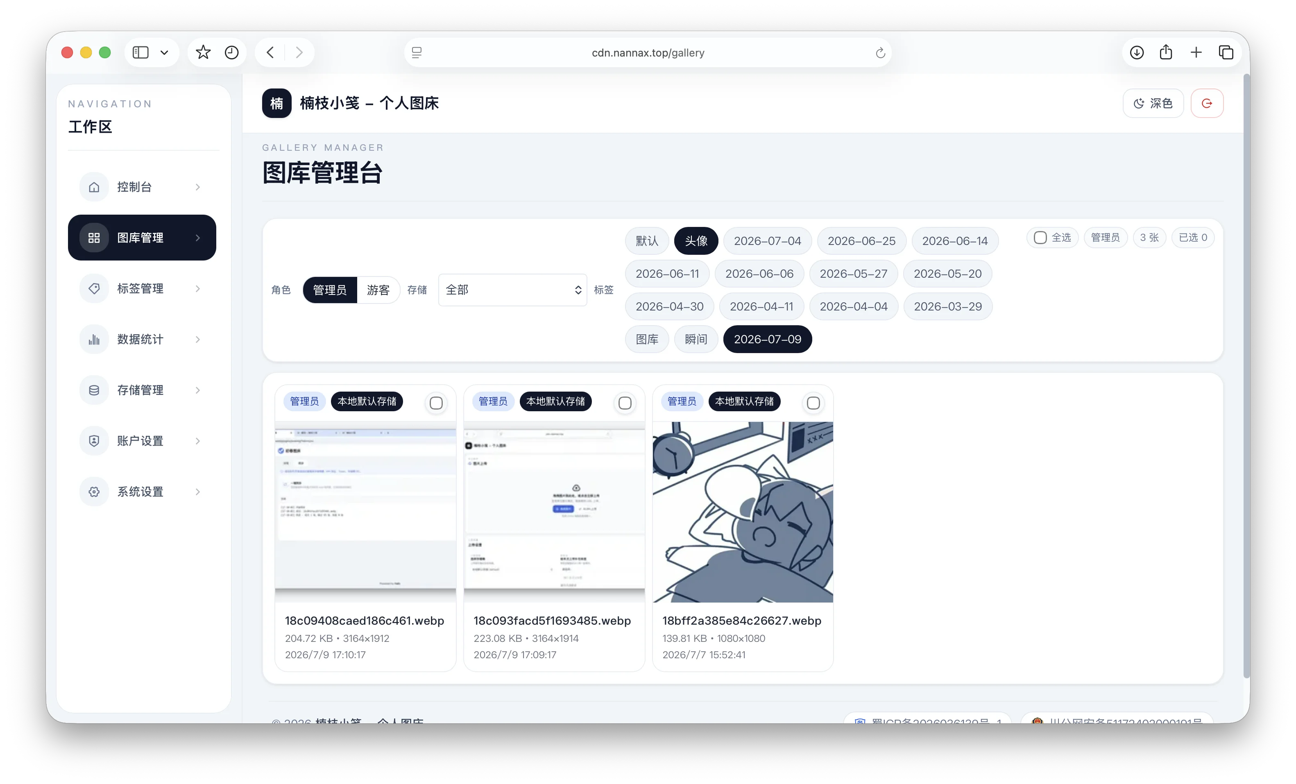Screen dimensions: 1296x784
Task: Click the 系统设置 gear icon
Action: point(94,492)
